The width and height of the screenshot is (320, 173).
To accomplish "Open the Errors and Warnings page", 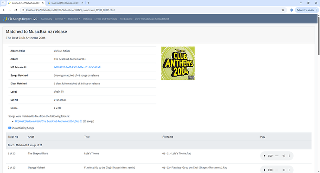I will (x=106, y=19).
